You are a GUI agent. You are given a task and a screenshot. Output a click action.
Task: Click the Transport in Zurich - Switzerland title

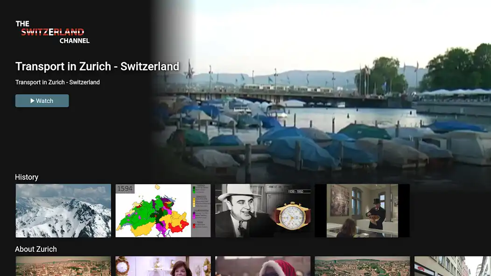[x=97, y=66]
